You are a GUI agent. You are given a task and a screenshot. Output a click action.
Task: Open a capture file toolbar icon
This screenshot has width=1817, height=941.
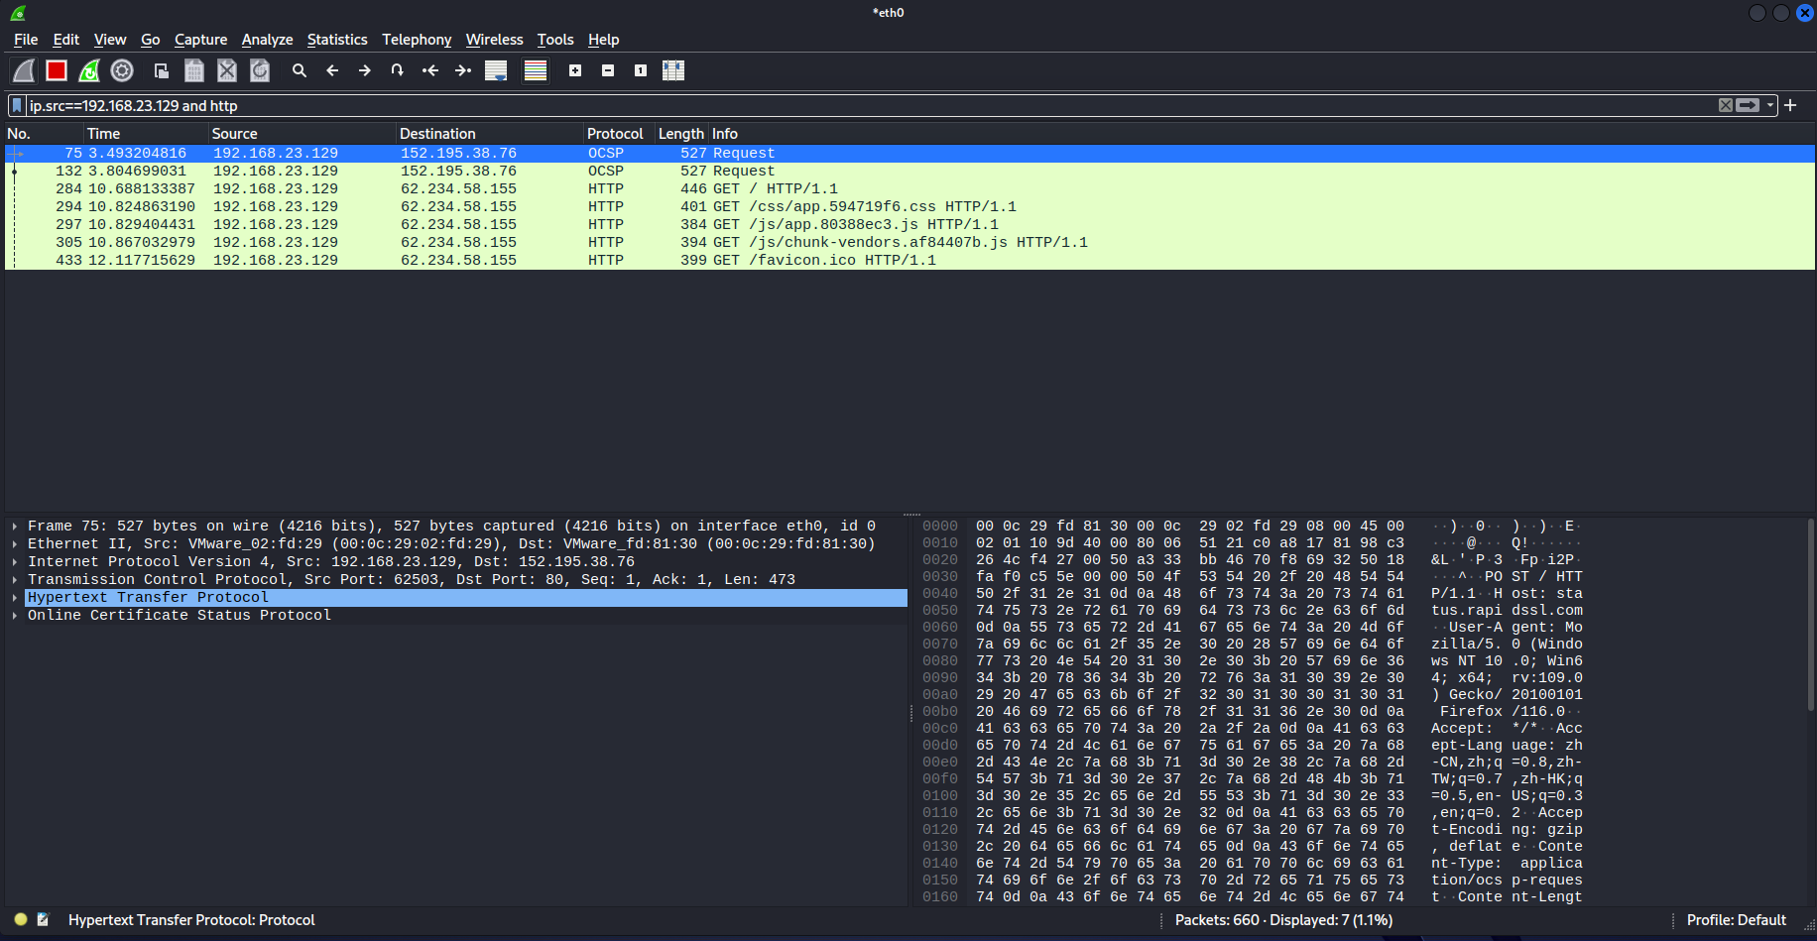point(162,70)
